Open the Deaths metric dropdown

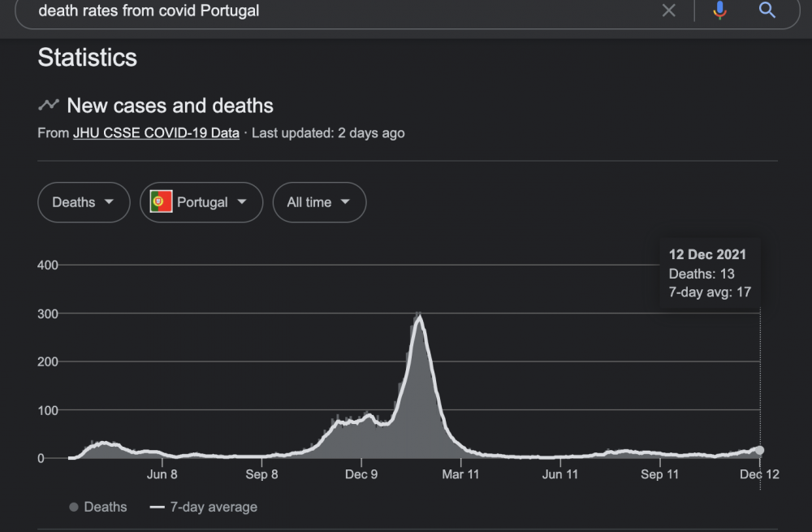tap(84, 202)
